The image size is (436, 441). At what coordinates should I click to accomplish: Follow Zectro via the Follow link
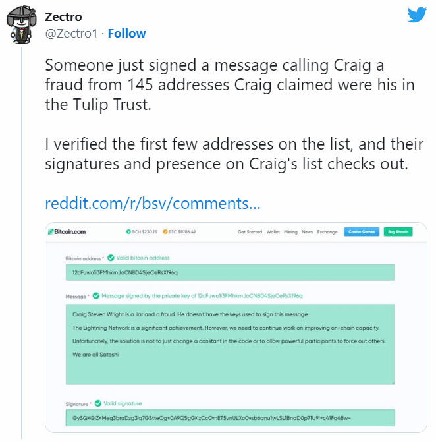(x=126, y=34)
